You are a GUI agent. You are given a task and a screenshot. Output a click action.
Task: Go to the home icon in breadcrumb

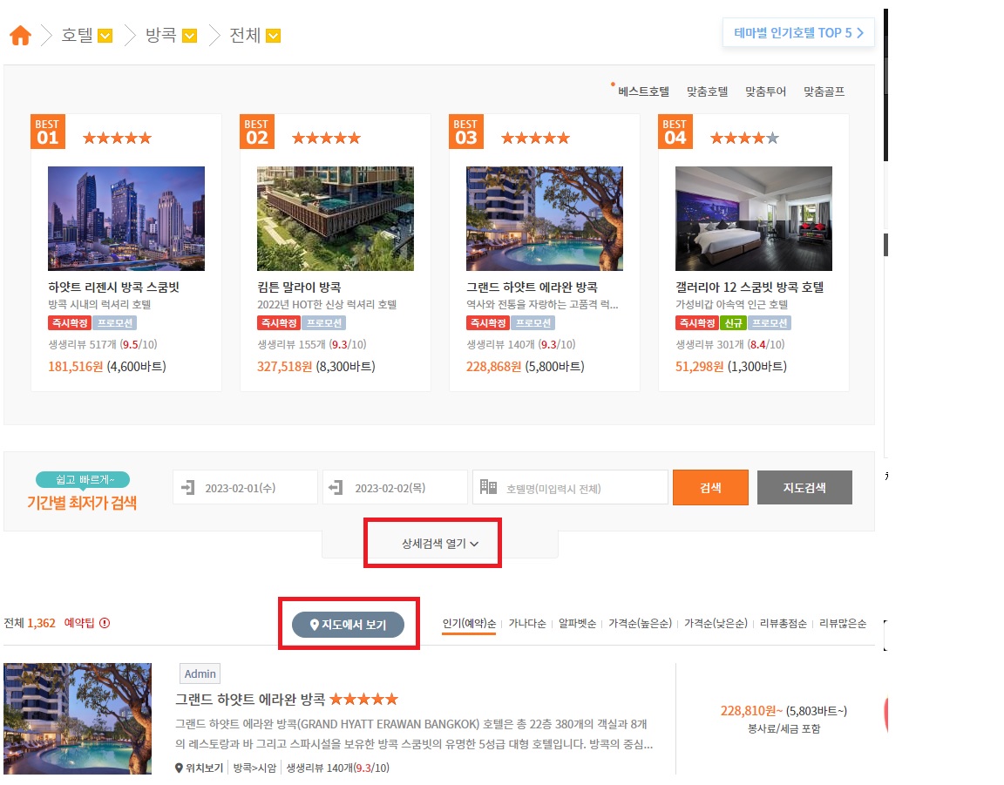pos(21,35)
